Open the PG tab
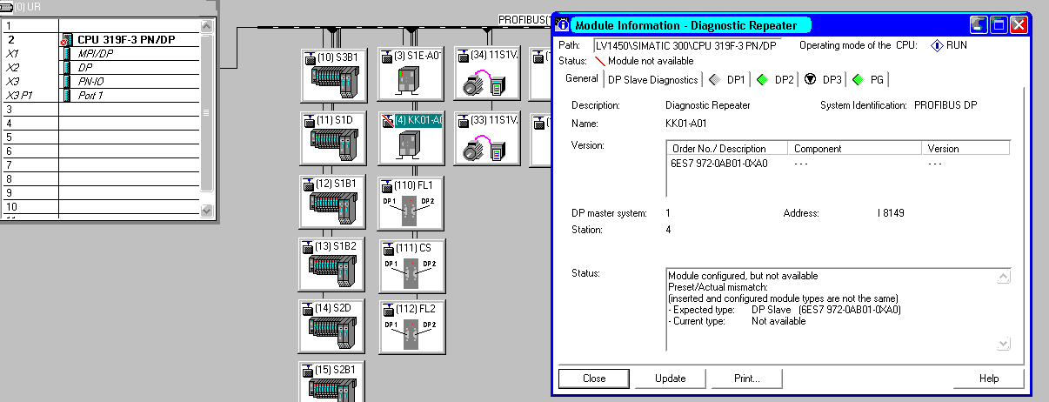 point(868,80)
